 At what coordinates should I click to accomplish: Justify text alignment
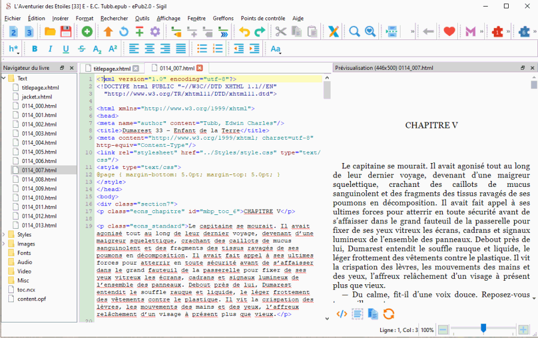pyautogui.click(x=181, y=49)
